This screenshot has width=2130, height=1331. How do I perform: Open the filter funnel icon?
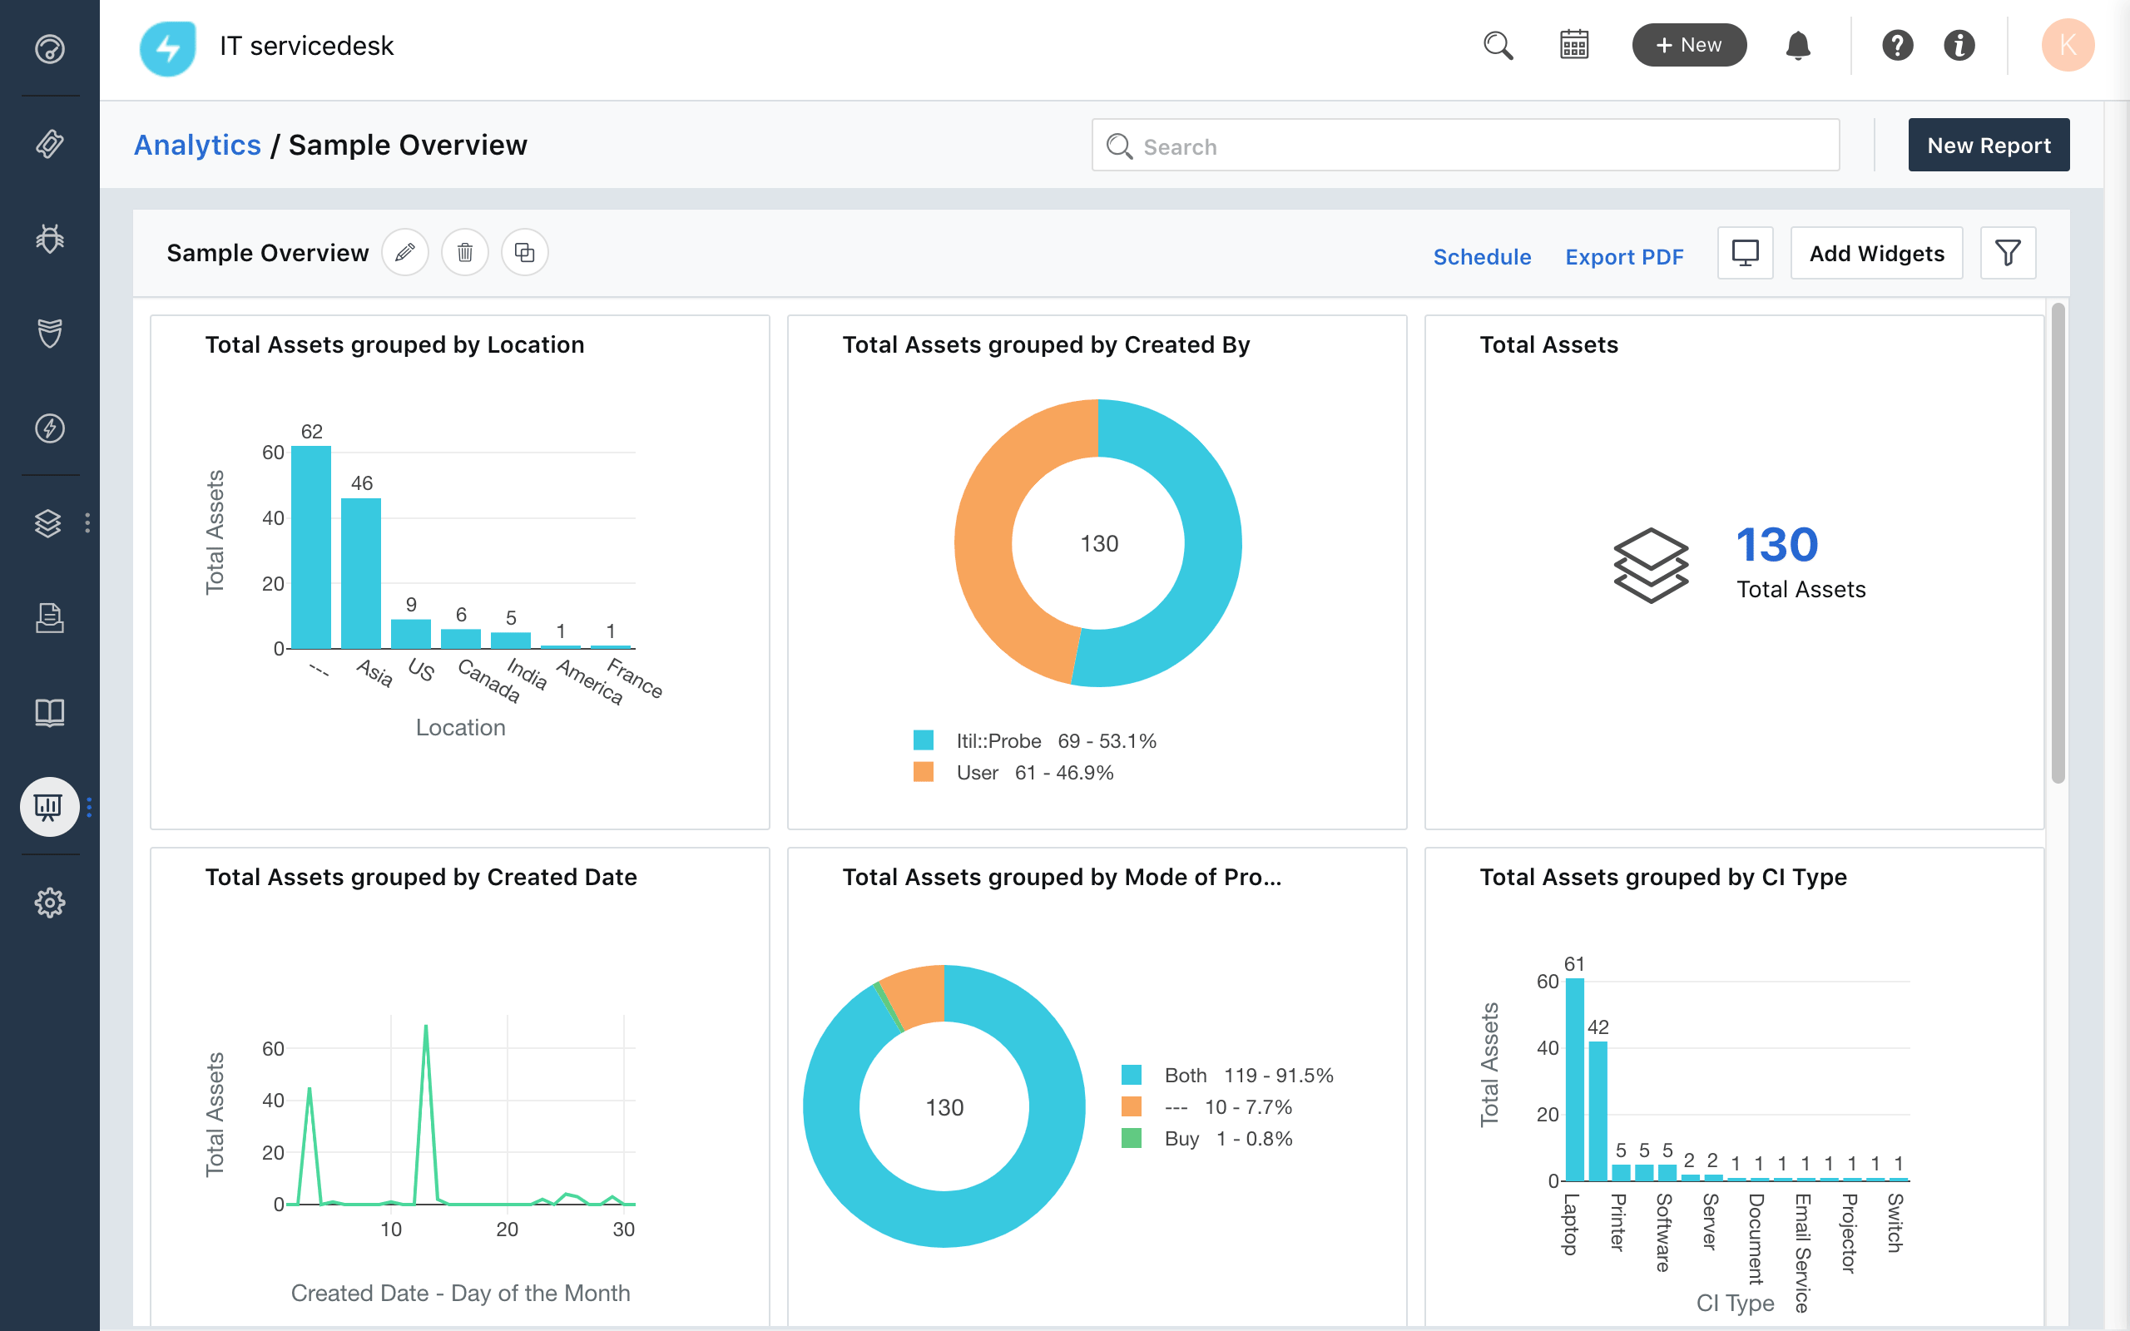pyautogui.click(x=2007, y=254)
